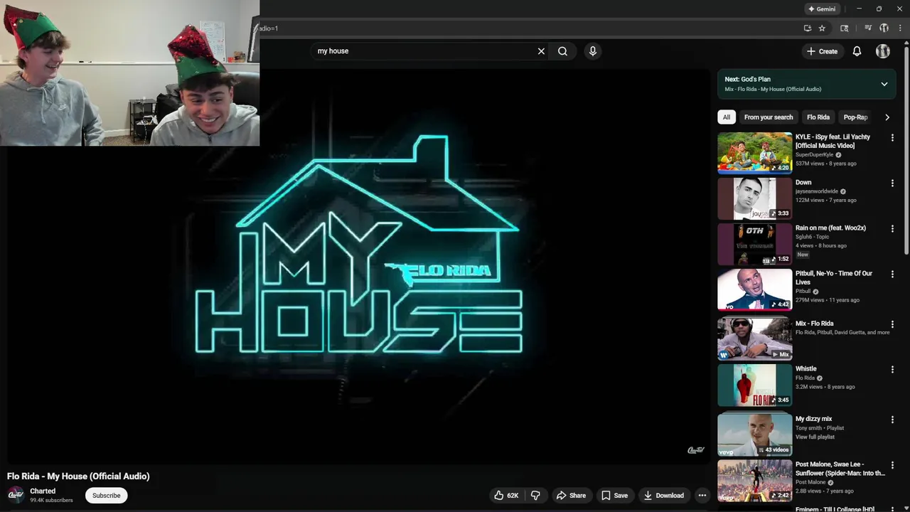The height and width of the screenshot is (512, 910).
Task: Click 'Mix - Flo Rida - My House' queue subtitle
Action: point(773,90)
